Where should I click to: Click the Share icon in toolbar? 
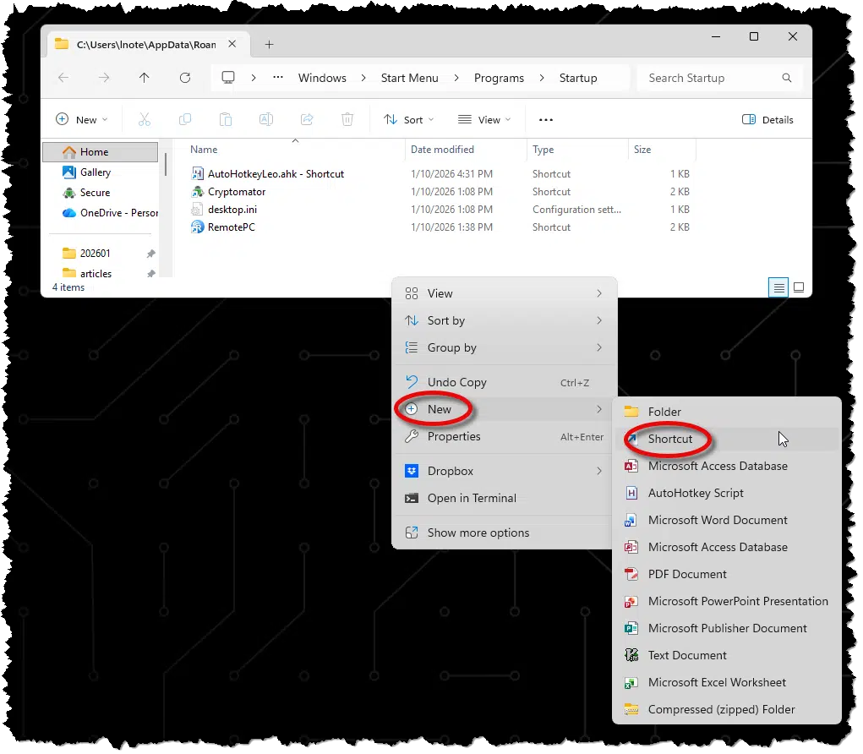pyautogui.click(x=307, y=120)
